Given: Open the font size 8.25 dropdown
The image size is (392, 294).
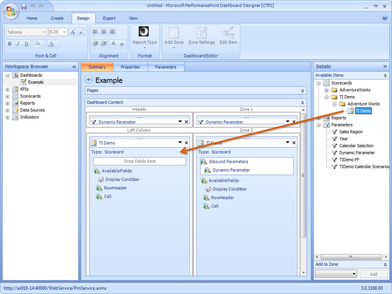Looking at the screenshot, I should pos(64,32).
